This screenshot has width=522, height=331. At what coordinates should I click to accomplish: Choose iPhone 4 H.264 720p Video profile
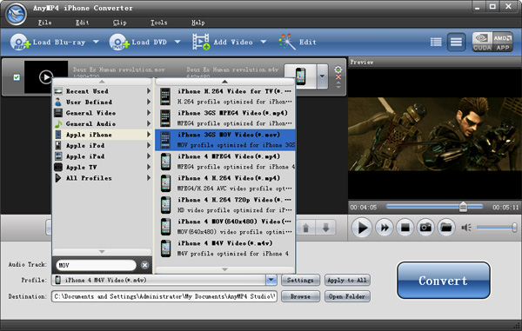225,205
